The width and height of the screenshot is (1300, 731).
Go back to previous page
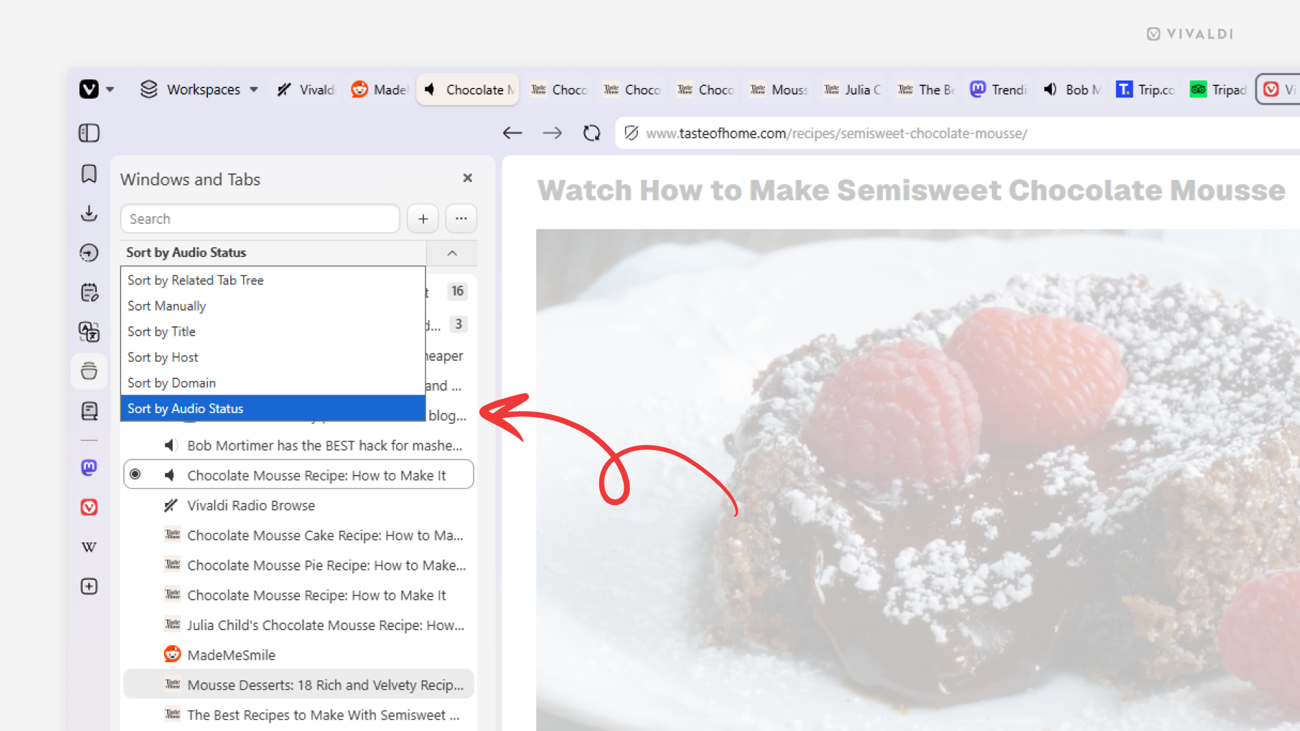click(x=513, y=133)
